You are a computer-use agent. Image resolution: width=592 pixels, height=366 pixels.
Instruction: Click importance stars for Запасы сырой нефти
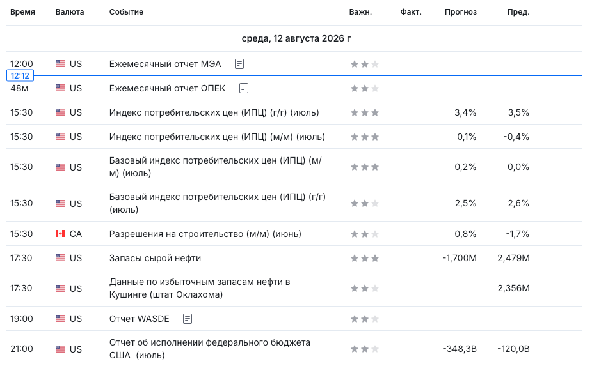click(365, 258)
